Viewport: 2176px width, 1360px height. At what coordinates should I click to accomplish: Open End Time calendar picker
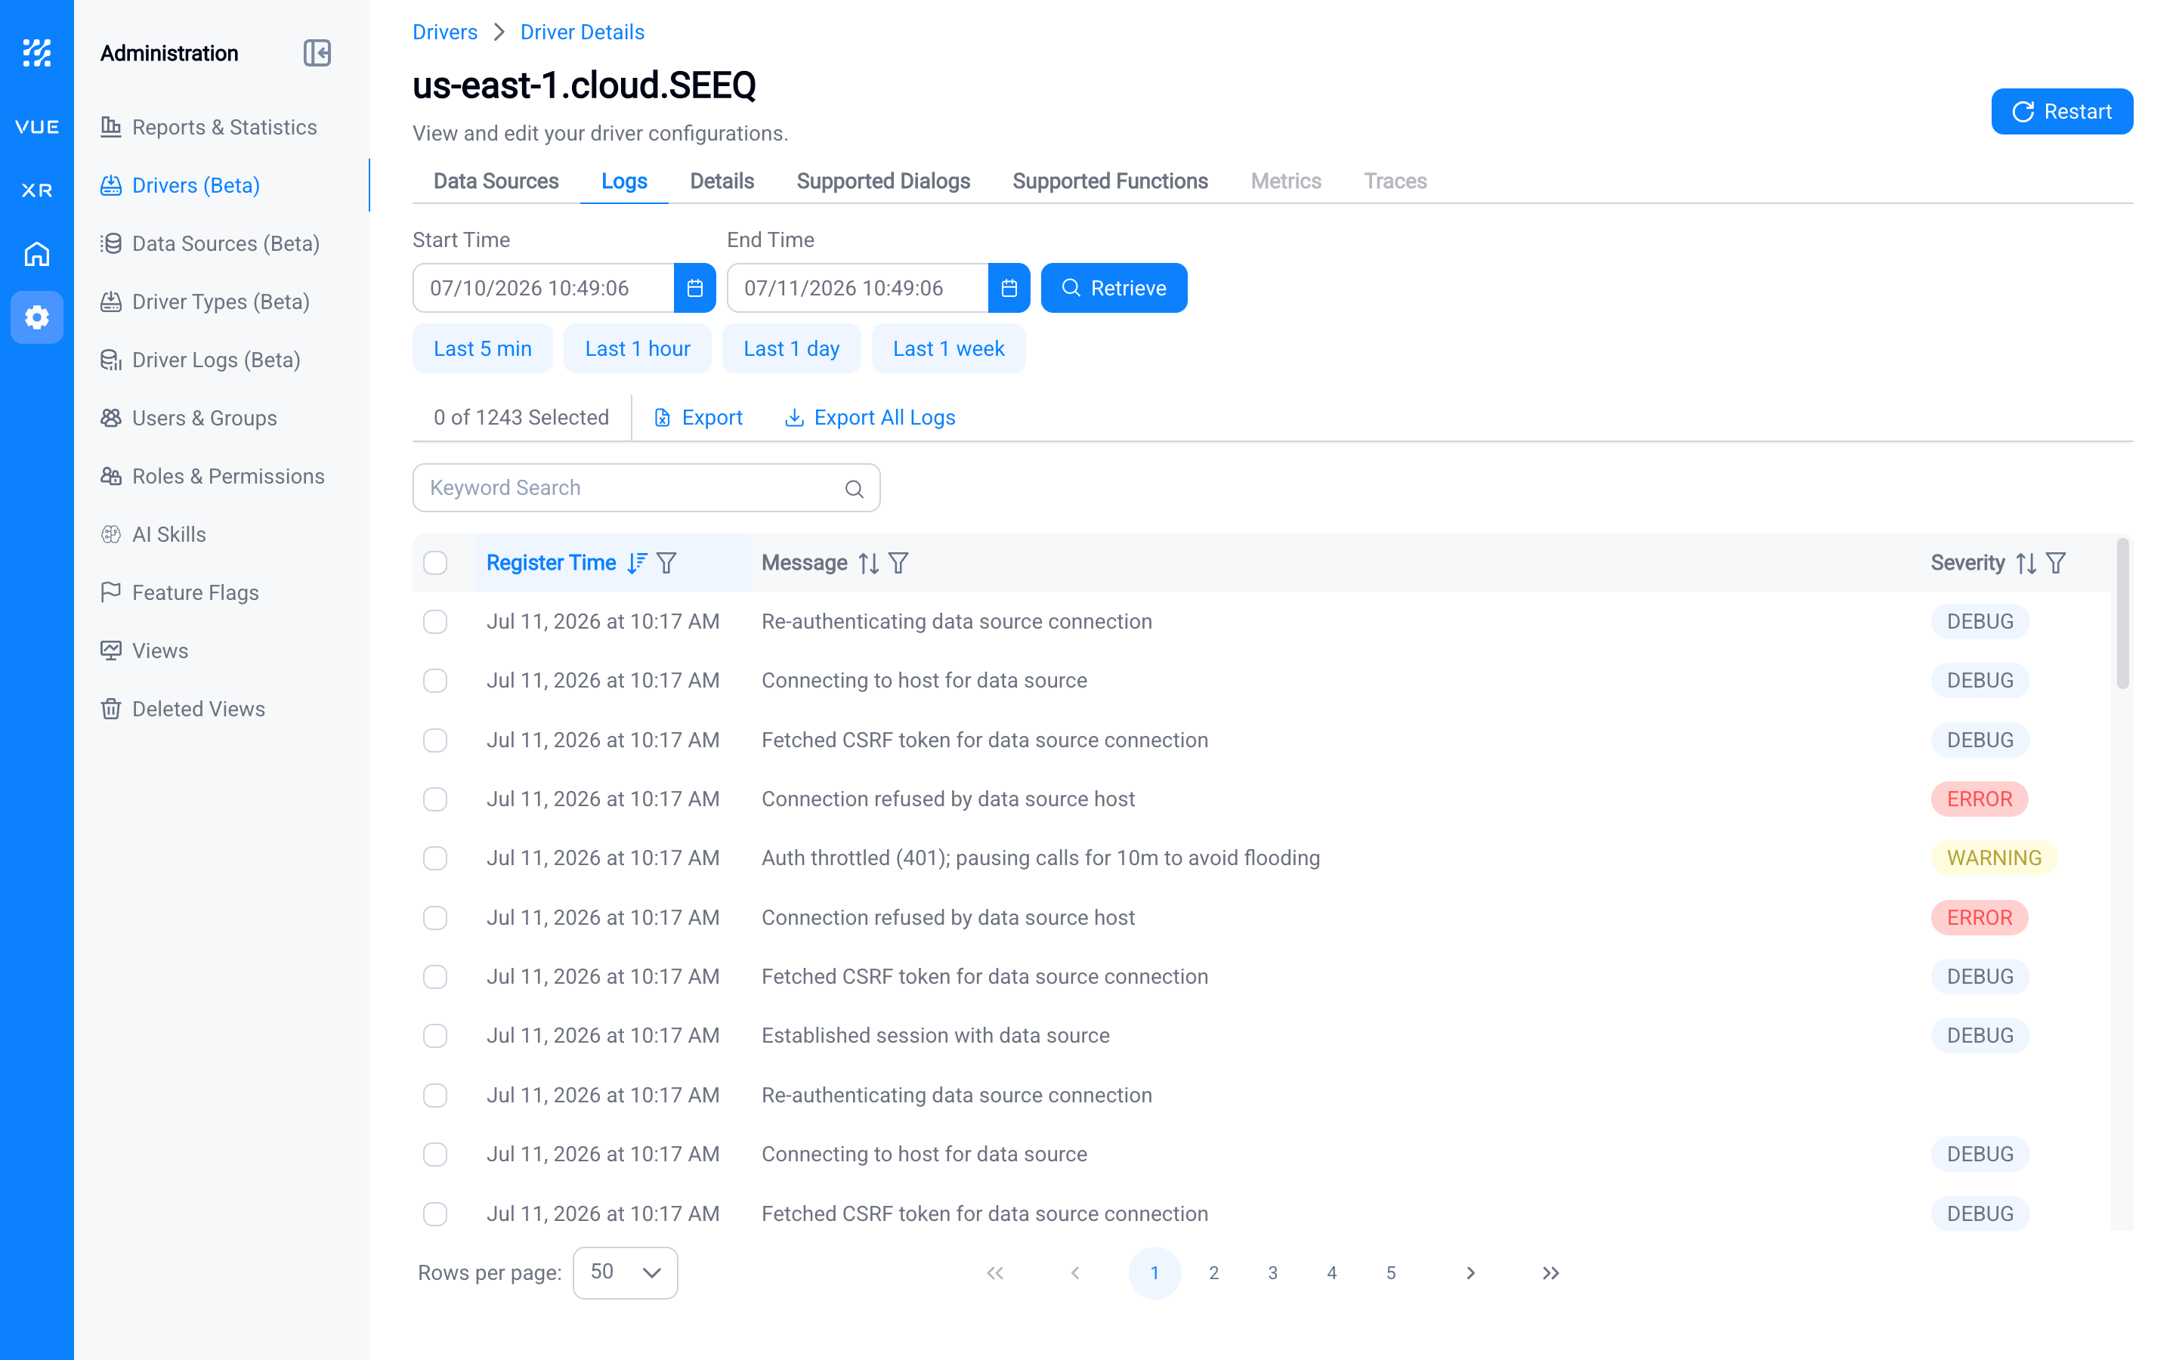[x=1009, y=288]
